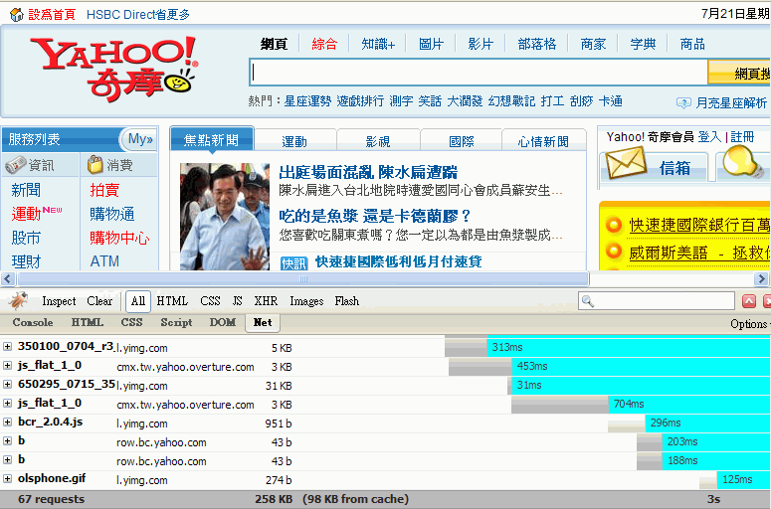Click the newspaper icon beside 資訊
The width and height of the screenshot is (771, 509).
coord(15,165)
